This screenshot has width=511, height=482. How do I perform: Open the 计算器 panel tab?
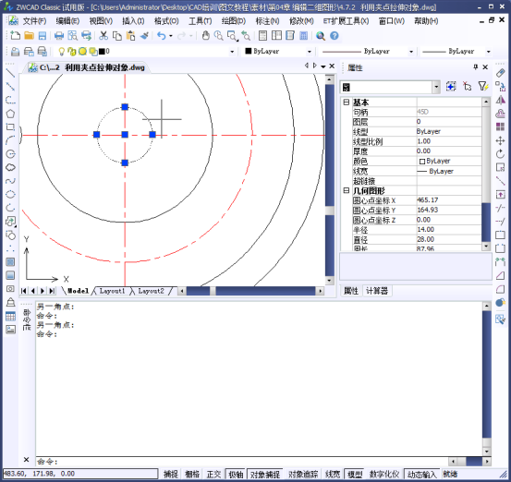click(377, 291)
